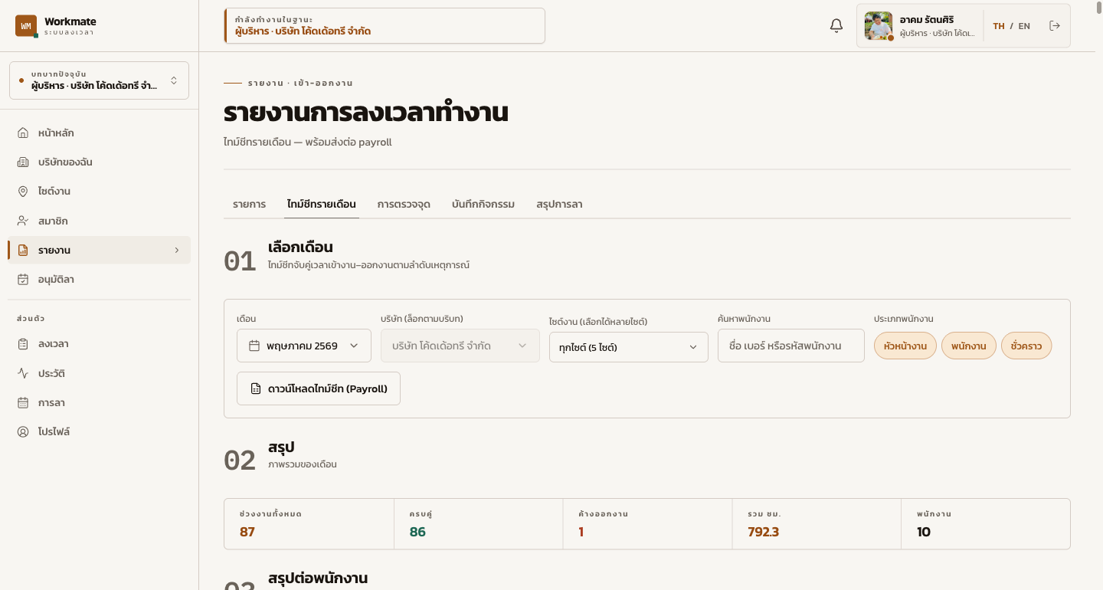Image resolution: width=1103 pixels, height=590 pixels.
Task: Expand the รายงาน chevron arrow
Action: pyautogui.click(x=177, y=250)
